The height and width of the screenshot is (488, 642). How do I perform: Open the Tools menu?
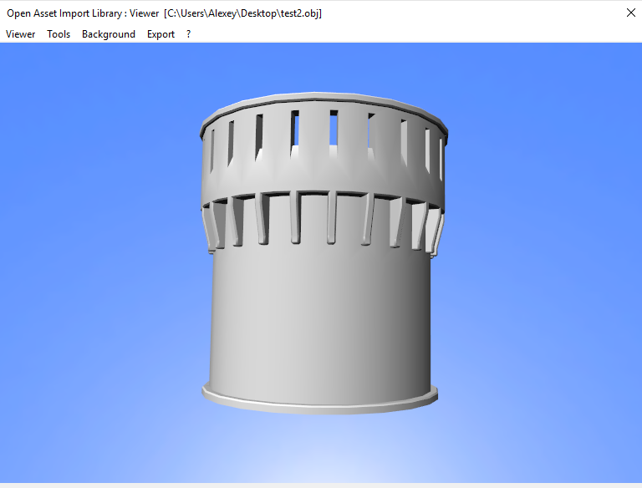59,34
